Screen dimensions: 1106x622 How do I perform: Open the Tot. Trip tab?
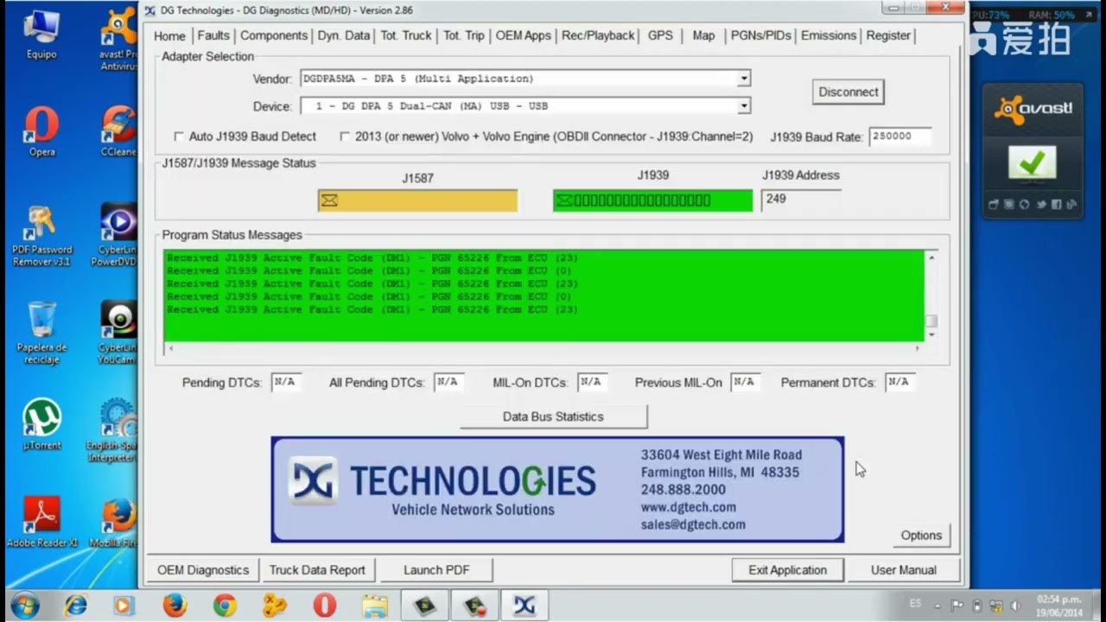click(464, 35)
